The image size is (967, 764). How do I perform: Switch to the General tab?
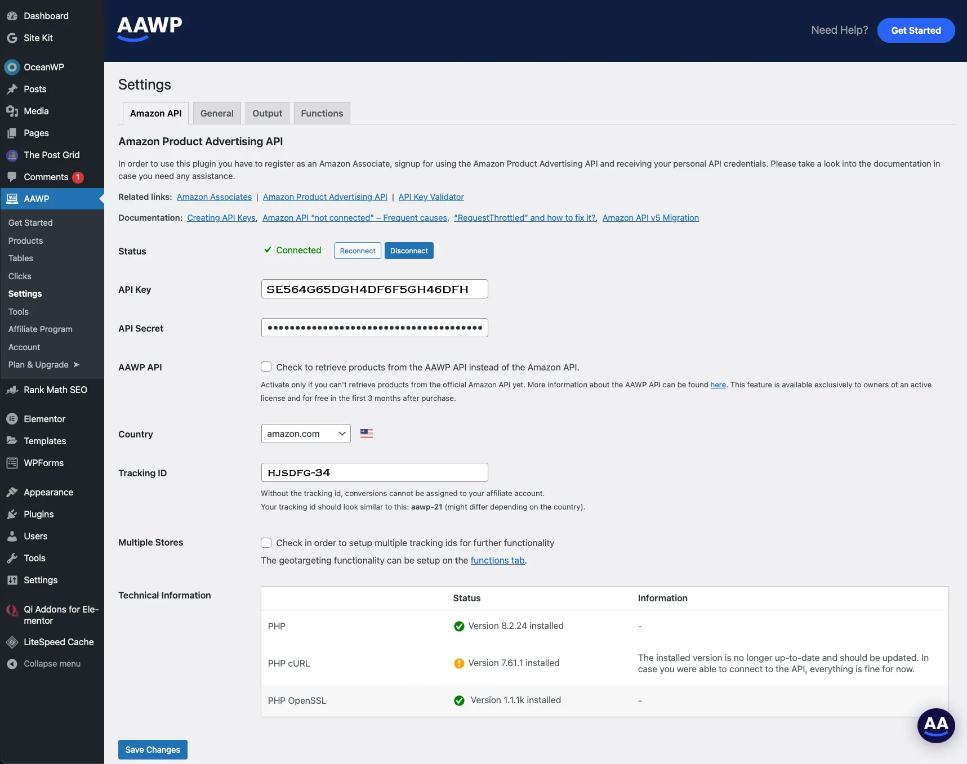[x=217, y=113]
